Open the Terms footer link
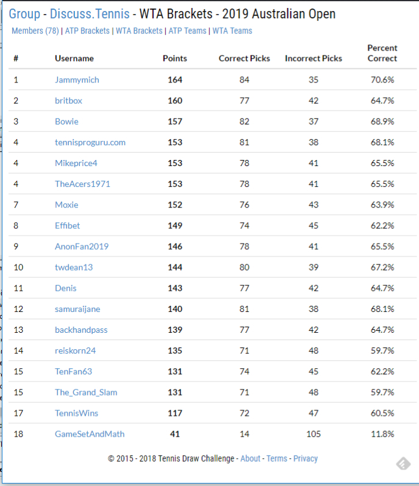419x486 pixels. tap(277, 459)
